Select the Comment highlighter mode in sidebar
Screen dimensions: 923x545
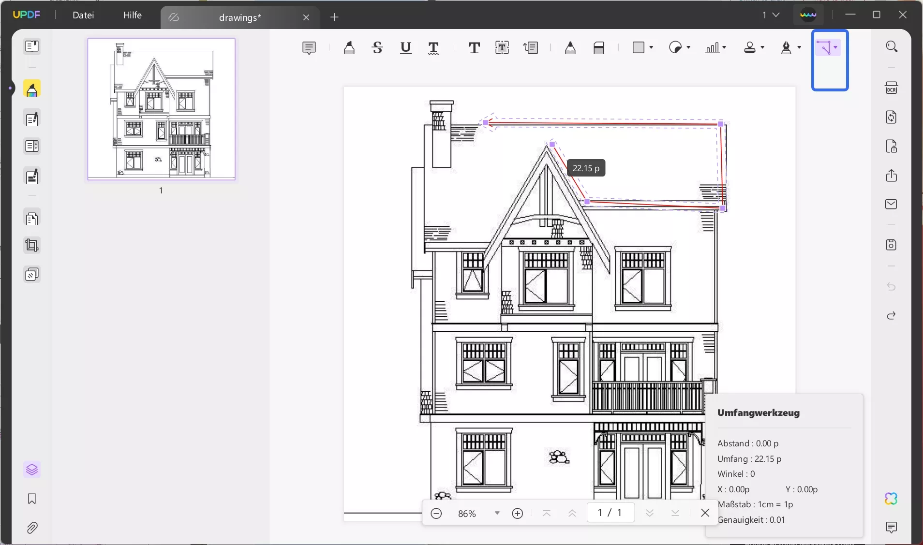coord(32,89)
